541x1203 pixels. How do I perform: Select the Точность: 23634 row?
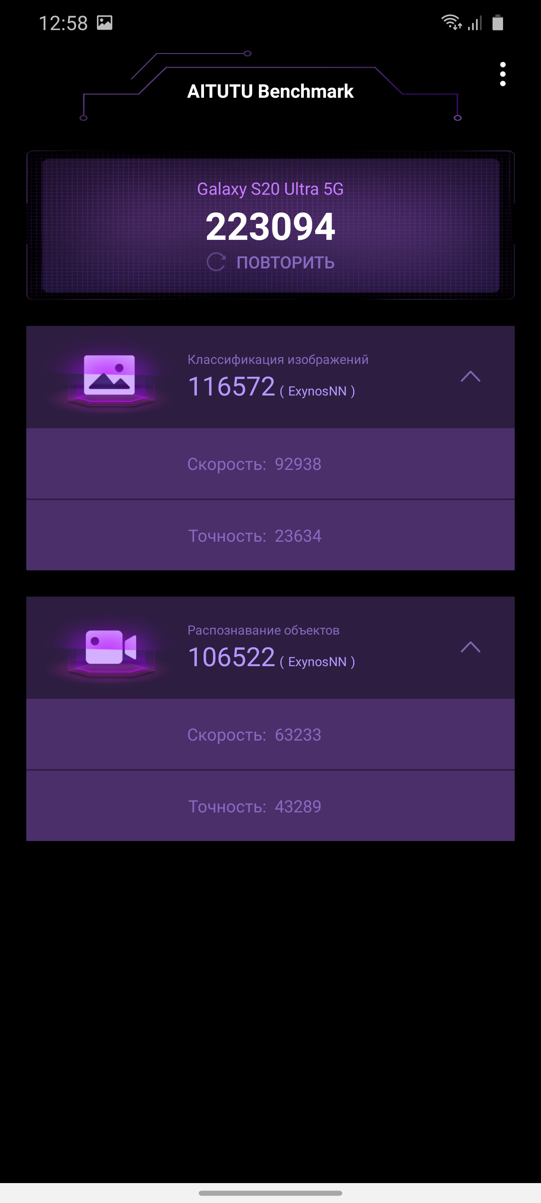click(270, 535)
